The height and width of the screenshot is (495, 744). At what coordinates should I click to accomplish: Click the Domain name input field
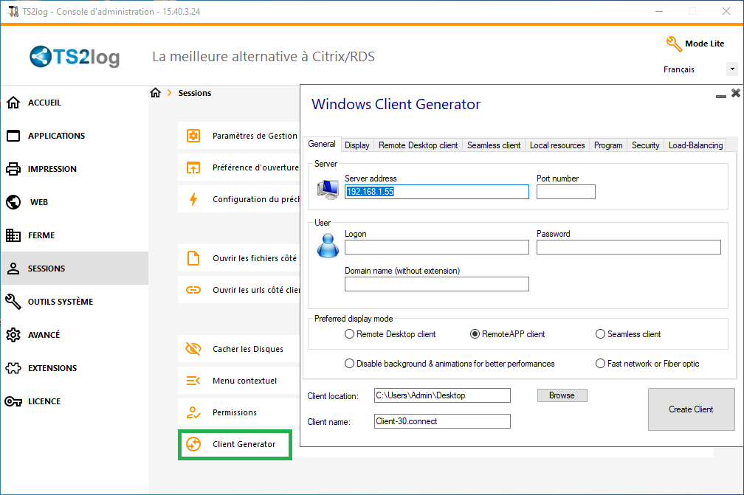pos(436,284)
